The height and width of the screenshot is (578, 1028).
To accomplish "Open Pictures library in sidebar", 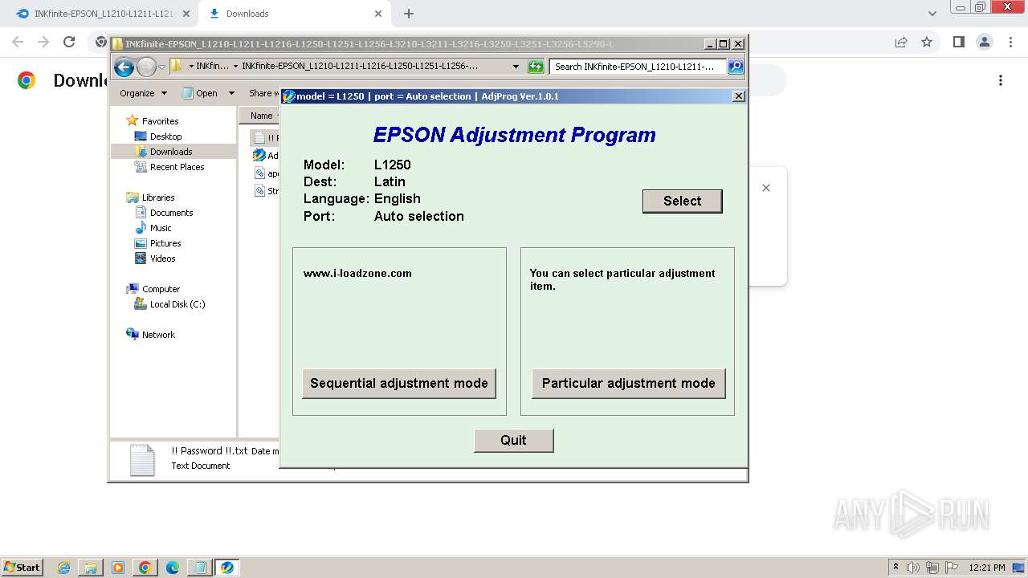I will (x=165, y=243).
